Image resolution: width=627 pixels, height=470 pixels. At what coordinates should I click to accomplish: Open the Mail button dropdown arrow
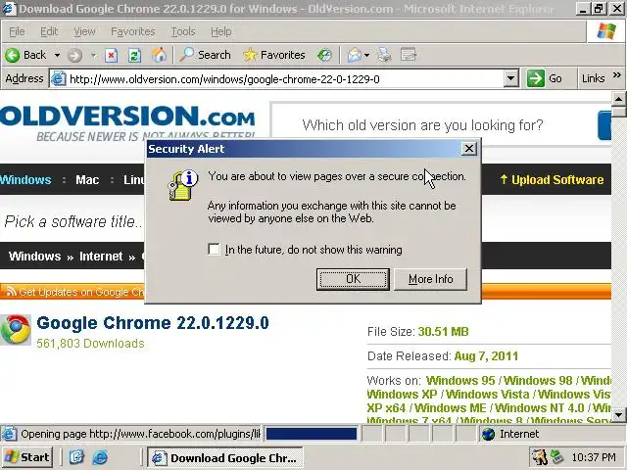[366, 55]
